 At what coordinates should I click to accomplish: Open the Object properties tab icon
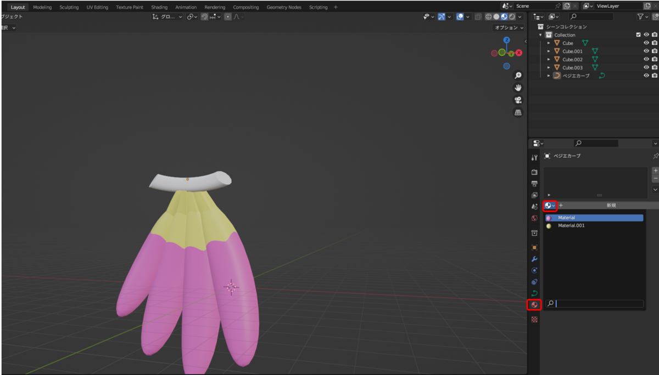534,247
